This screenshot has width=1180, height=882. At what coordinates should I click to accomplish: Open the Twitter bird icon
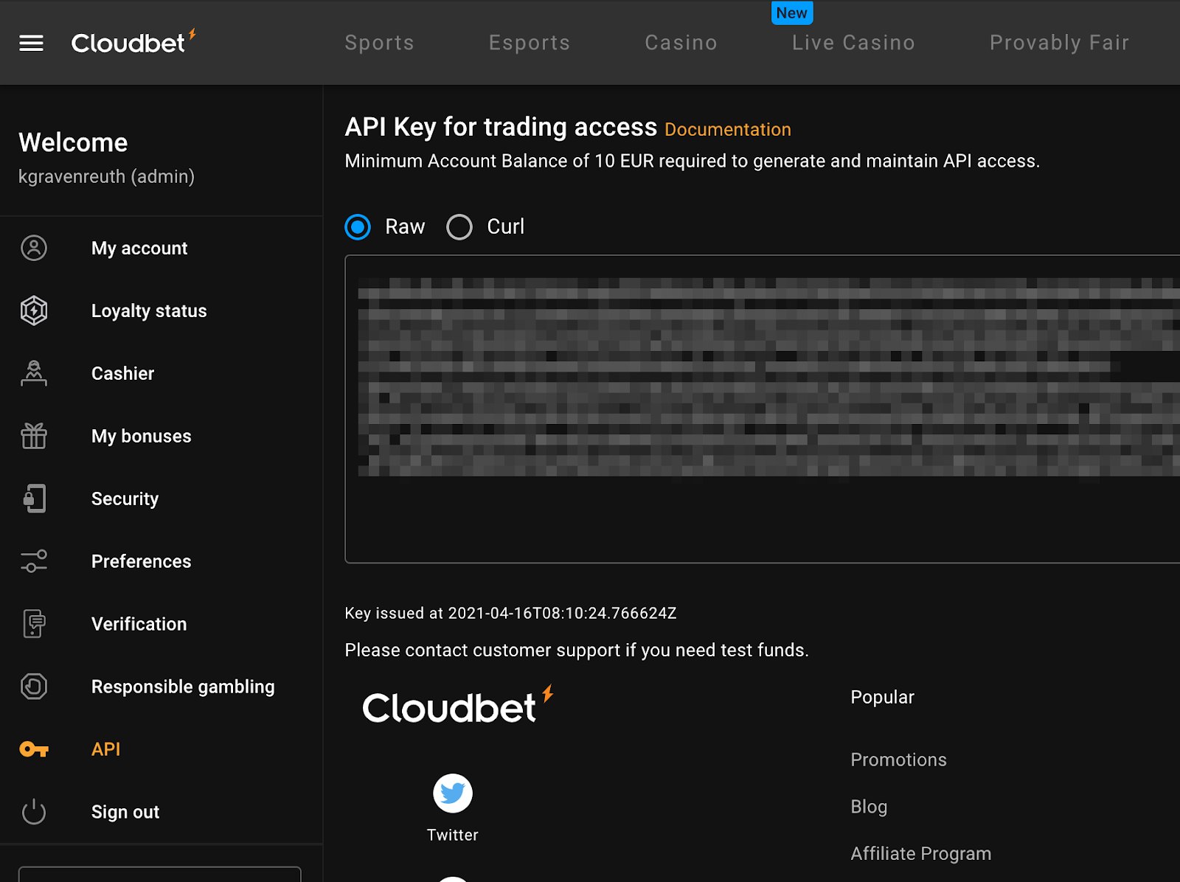coord(452,794)
